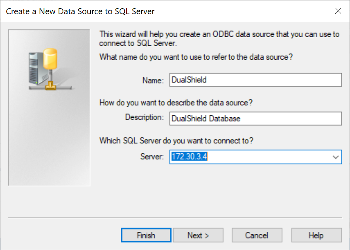The image size is (350, 250).
Task: Click the 'Which SQL Server' question text
Action: [x=177, y=140]
